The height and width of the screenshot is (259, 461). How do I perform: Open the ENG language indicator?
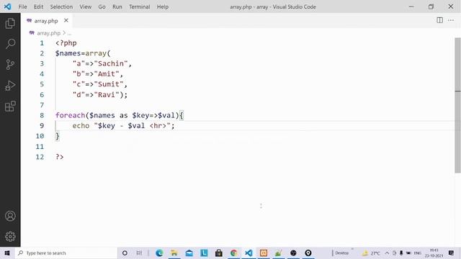tap(418, 253)
